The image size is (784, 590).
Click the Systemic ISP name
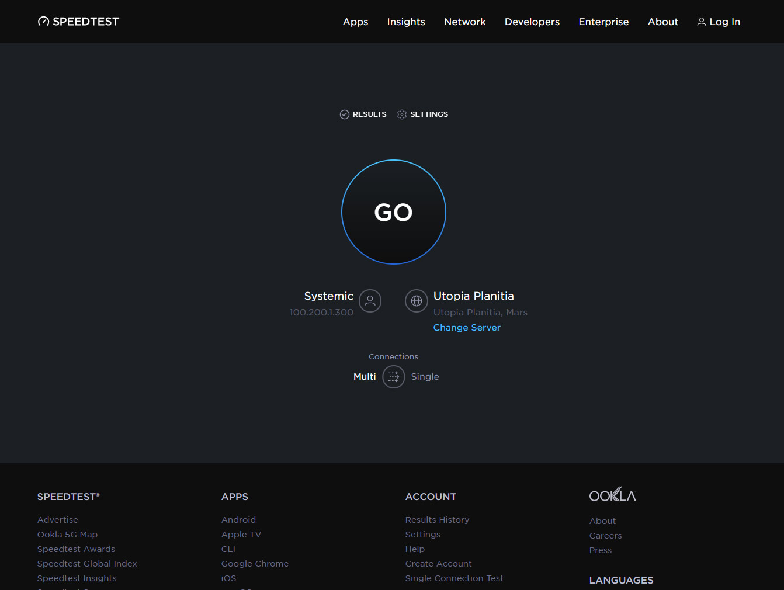pyautogui.click(x=329, y=296)
